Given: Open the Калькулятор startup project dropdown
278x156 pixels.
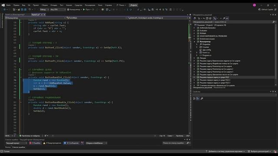Looking at the screenshot, I should click(75, 10).
